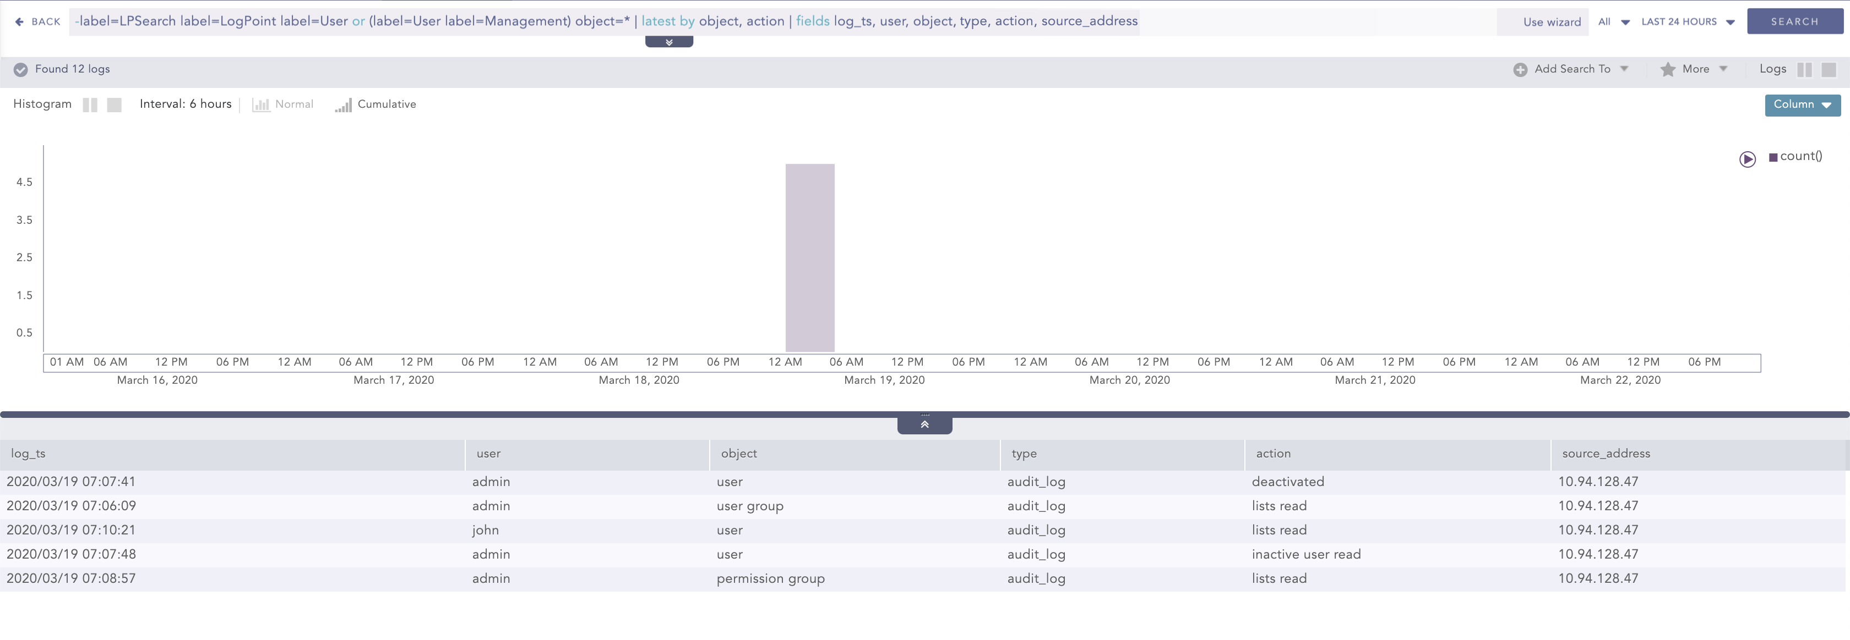Click the SEARCH button
1850x640 pixels.
pos(1795,21)
